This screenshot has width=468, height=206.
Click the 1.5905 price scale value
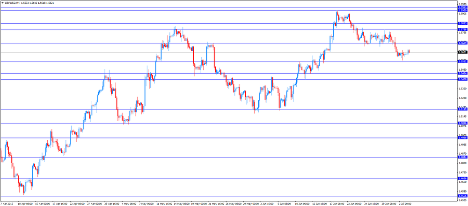tap(463, 14)
